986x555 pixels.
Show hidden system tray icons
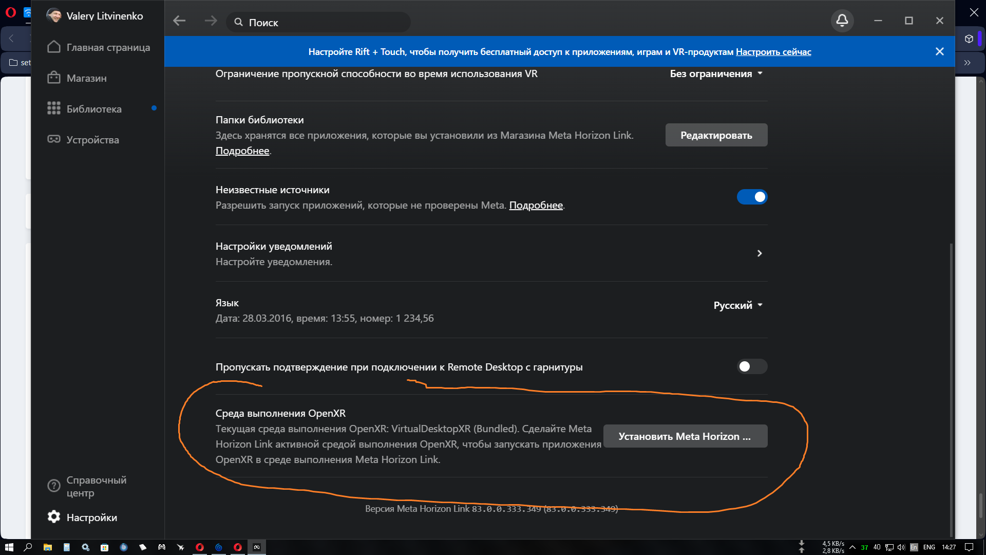[x=852, y=547]
